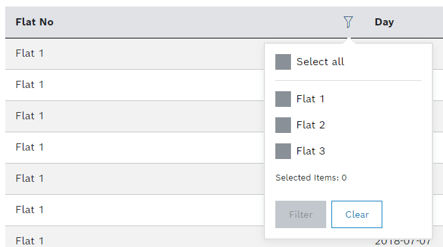Click the Clear button in the popup
This screenshot has height=247, width=443.
click(357, 214)
